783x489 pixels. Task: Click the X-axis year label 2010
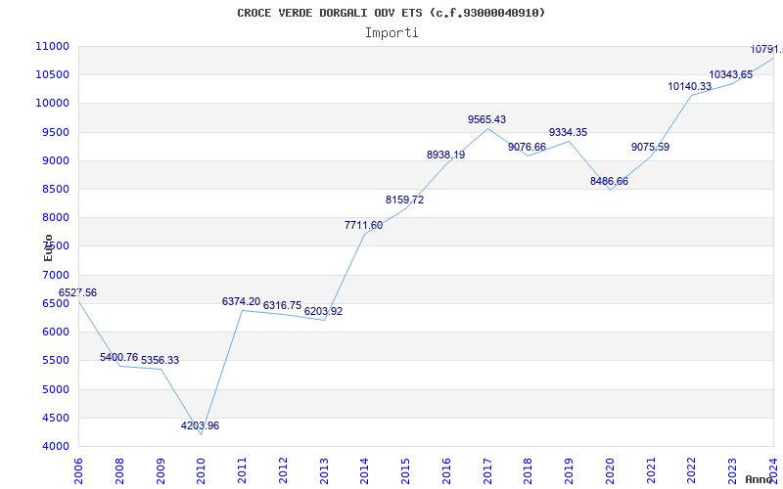click(202, 471)
